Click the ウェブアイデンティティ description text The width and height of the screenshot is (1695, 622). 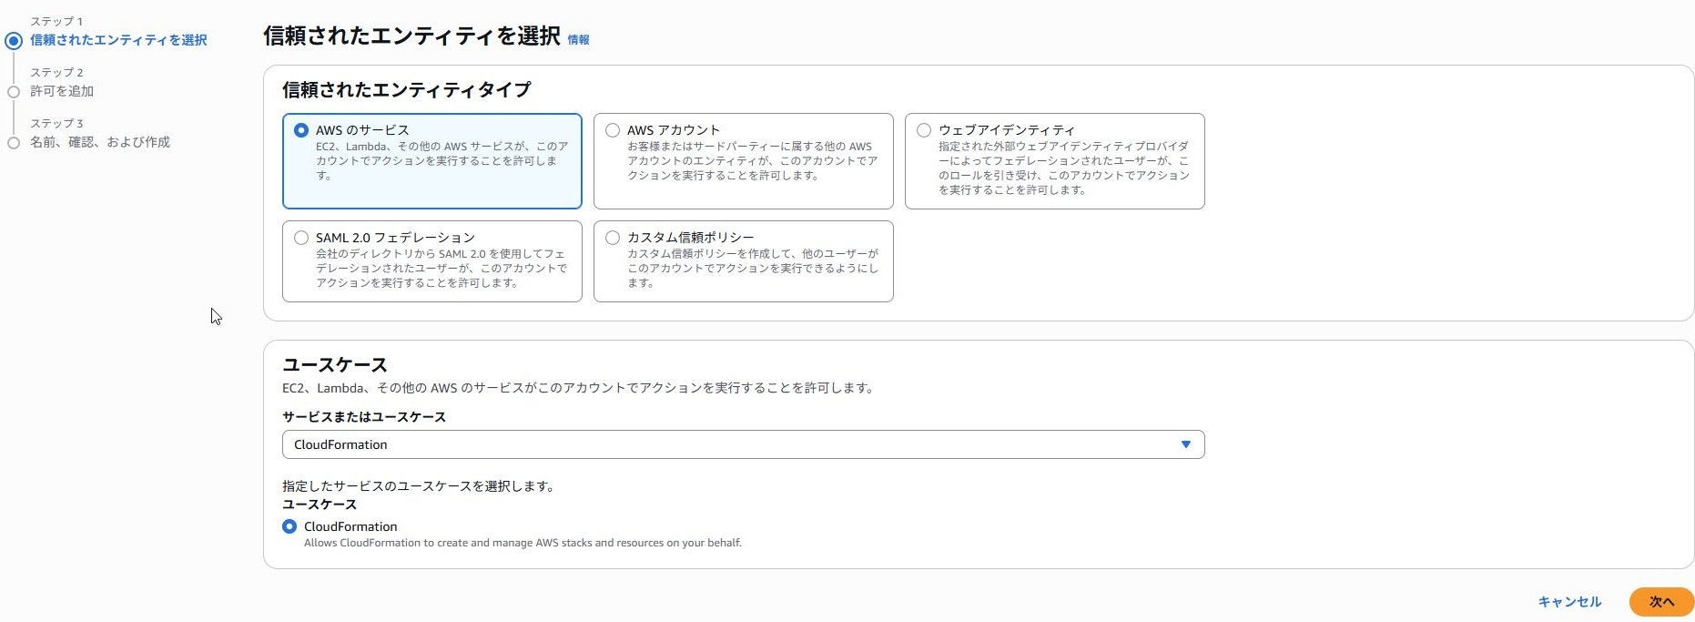click(x=1064, y=168)
